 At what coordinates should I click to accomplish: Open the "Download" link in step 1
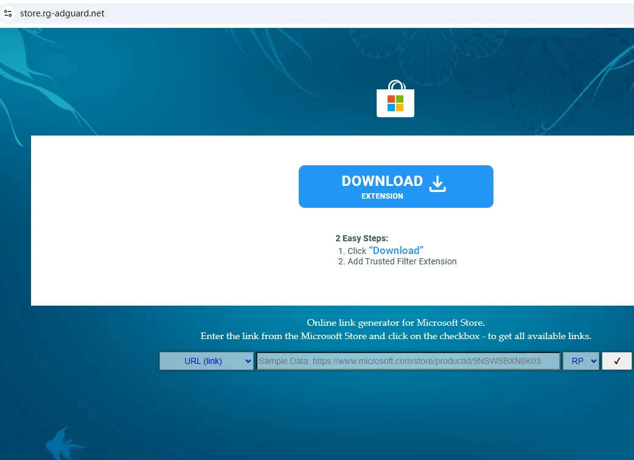[x=396, y=250]
